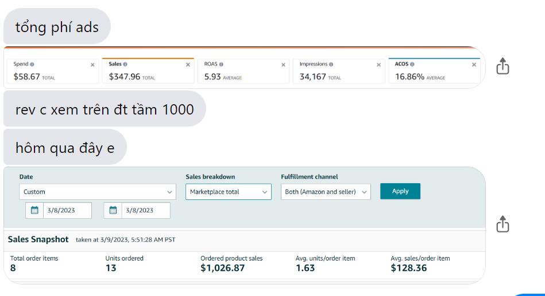Click the info icon next to ROAS
The height and width of the screenshot is (296, 545).
(x=221, y=65)
